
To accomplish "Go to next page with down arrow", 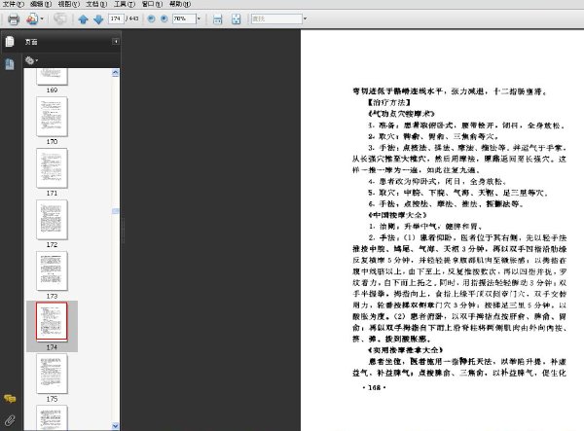I will (98, 19).
